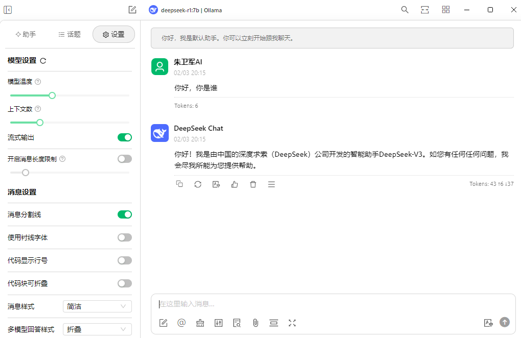Screen dimensions: 521x338
Task: Switch to the 助手 tab
Action: 26,34
